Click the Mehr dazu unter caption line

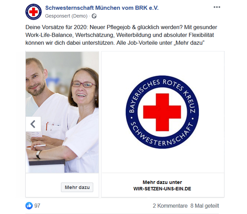162,182
